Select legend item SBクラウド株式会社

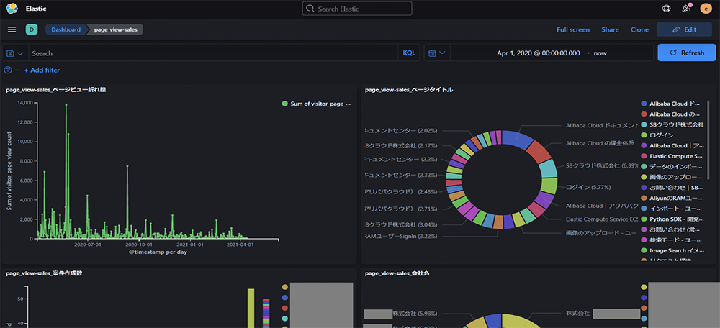[x=672, y=124]
